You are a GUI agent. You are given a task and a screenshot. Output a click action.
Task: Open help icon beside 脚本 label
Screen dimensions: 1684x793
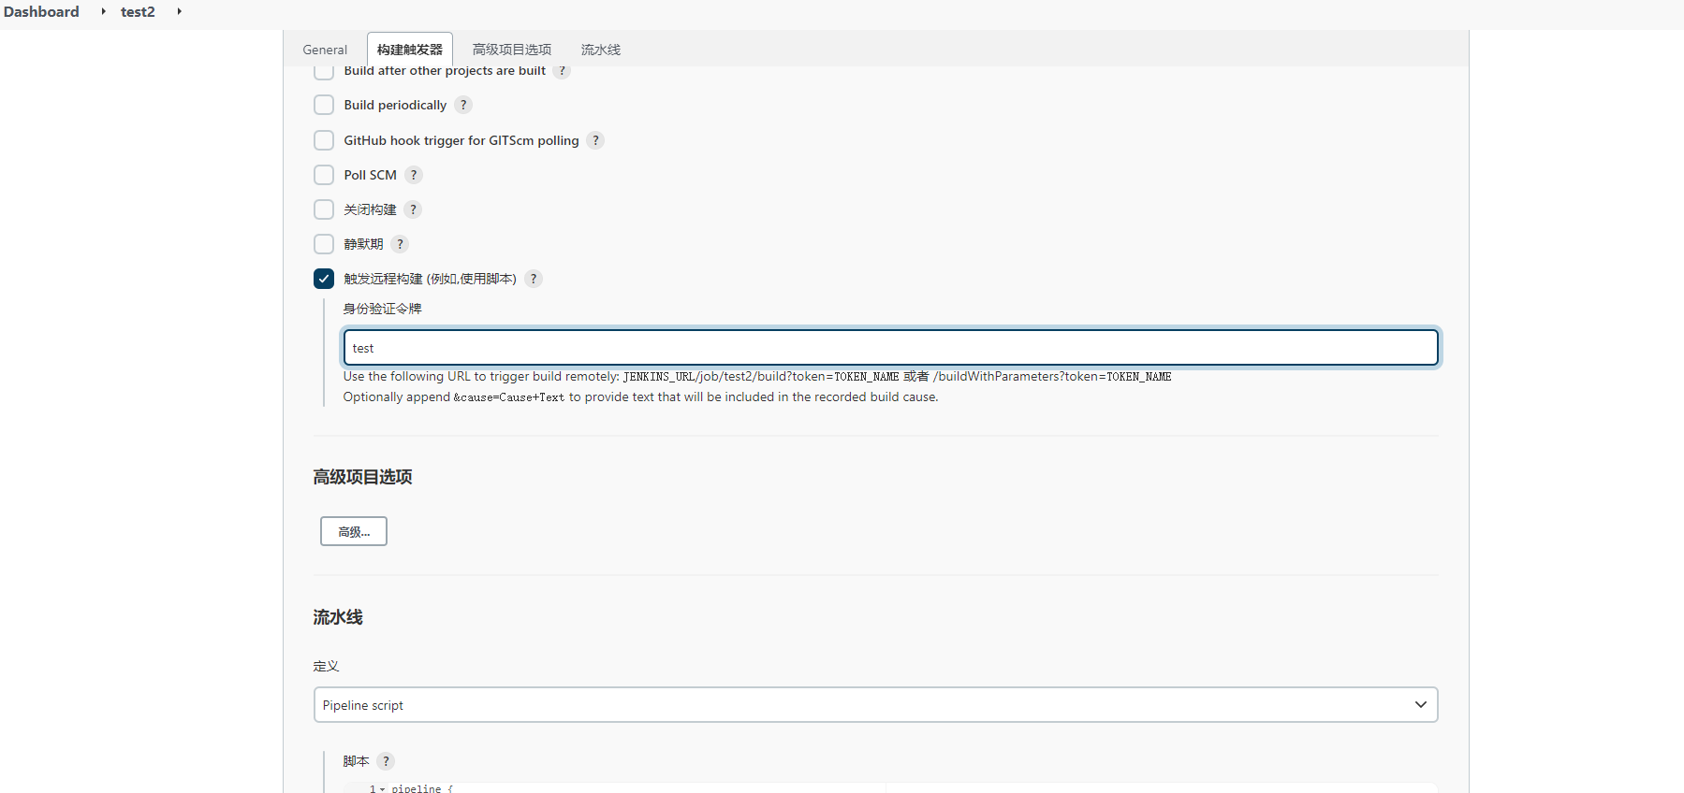coord(386,761)
